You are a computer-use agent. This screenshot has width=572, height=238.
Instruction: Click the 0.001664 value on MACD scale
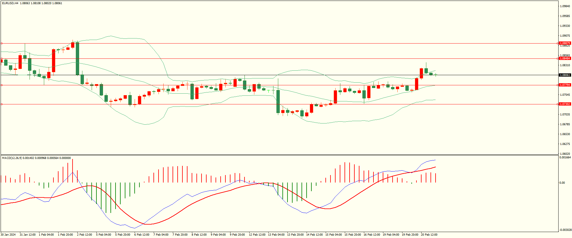(565, 157)
